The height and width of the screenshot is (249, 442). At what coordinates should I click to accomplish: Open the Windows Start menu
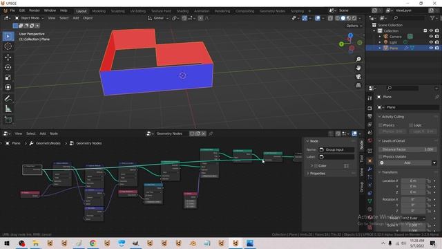[7, 243]
